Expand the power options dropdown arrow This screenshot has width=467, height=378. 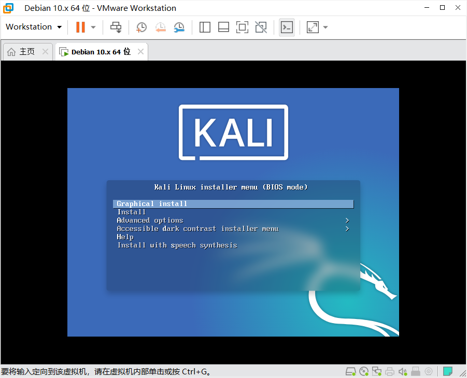[x=93, y=27]
